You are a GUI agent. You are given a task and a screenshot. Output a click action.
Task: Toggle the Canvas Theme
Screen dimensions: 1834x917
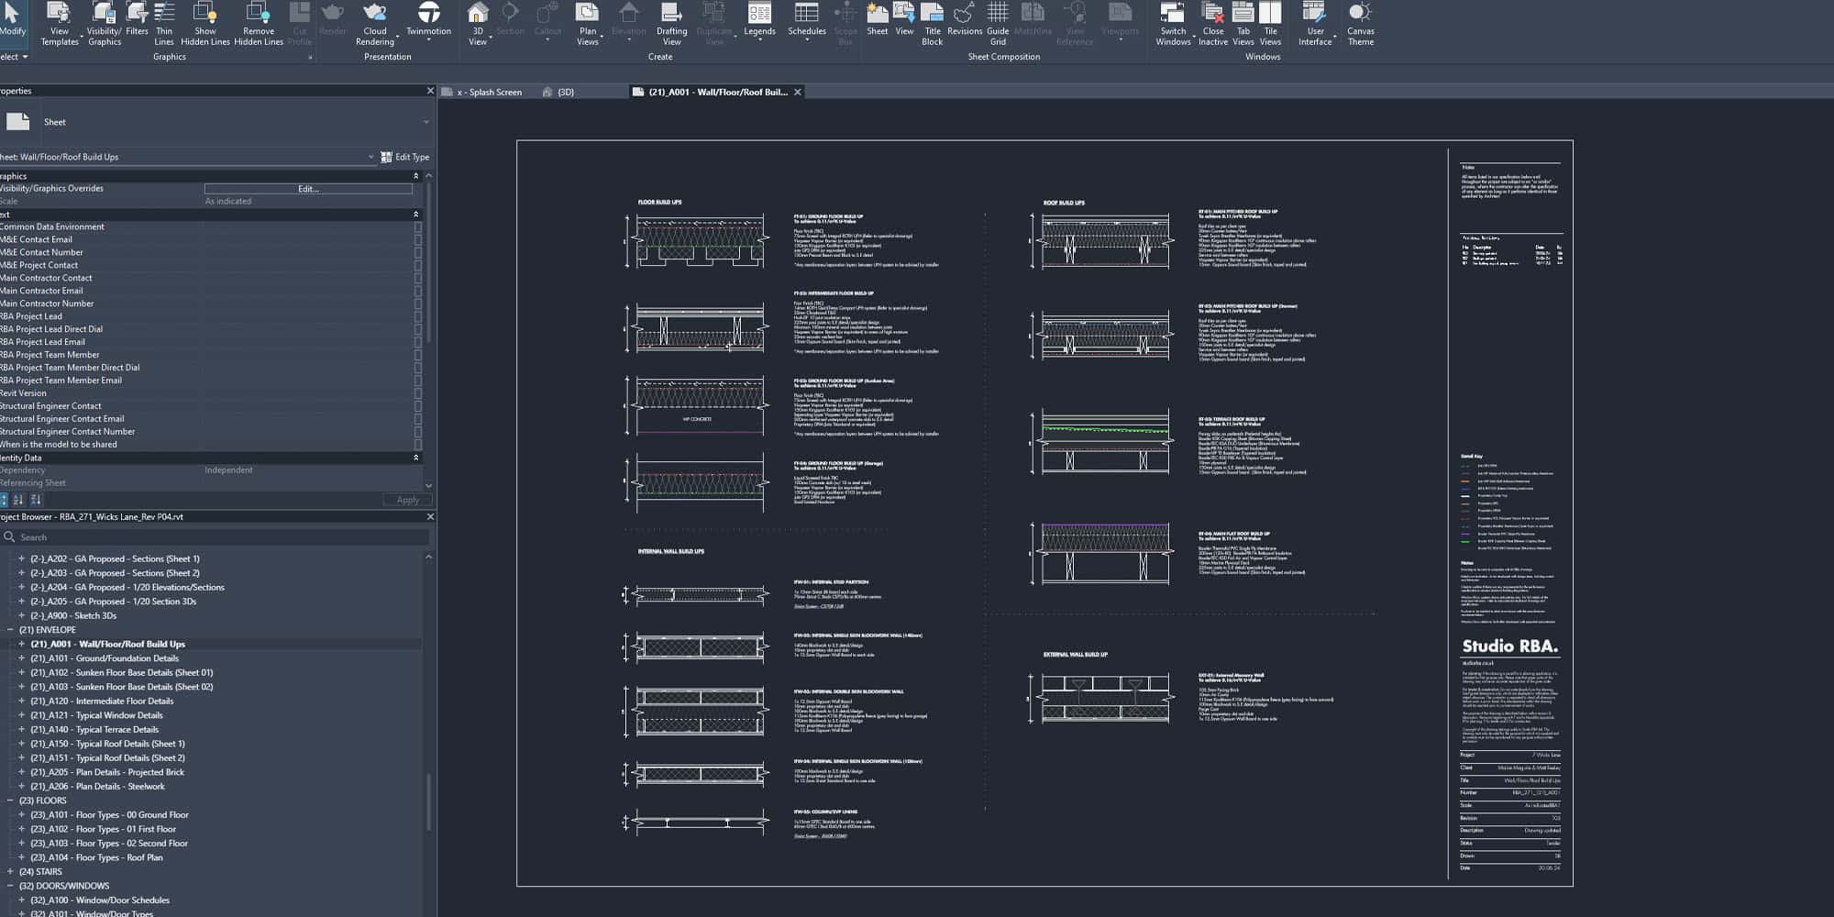tap(1361, 25)
